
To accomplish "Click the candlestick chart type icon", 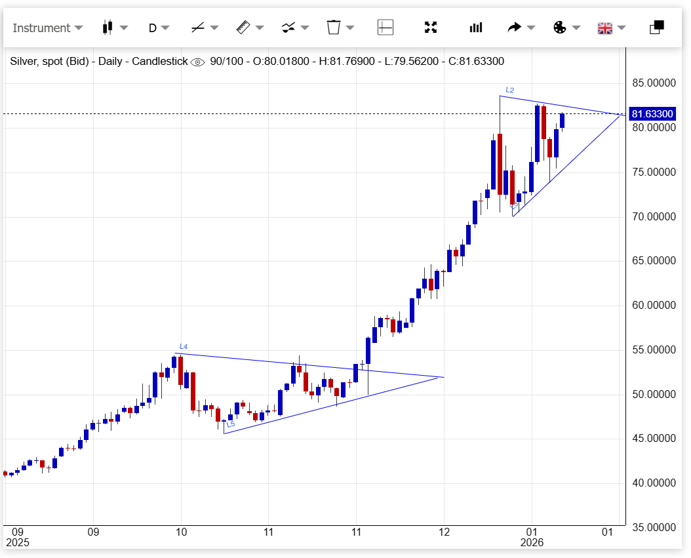I will coord(108,28).
